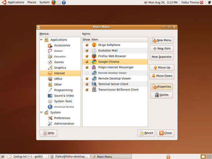Click the Sound & Video icon
The width and height of the screenshot is (212, 159).
[x=50, y=95]
